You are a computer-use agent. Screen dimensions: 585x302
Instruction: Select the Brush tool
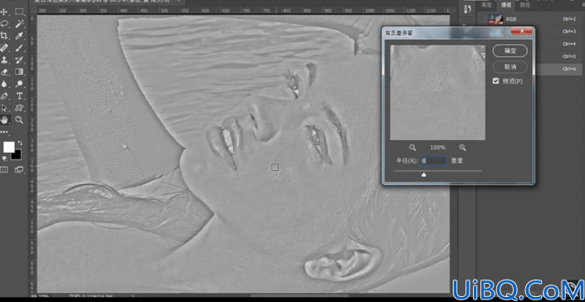[19, 48]
